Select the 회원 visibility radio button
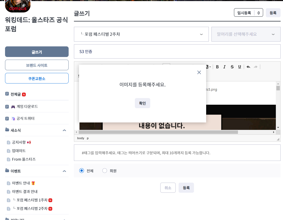283x220 pixels. [105, 170]
